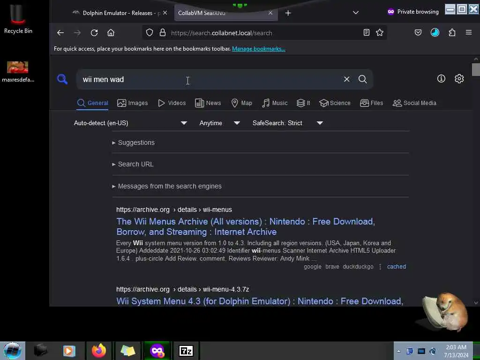Viewport: 480px width, 360px height.
Task: Open sticky notes taskbar icon
Action: [x=128, y=351]
